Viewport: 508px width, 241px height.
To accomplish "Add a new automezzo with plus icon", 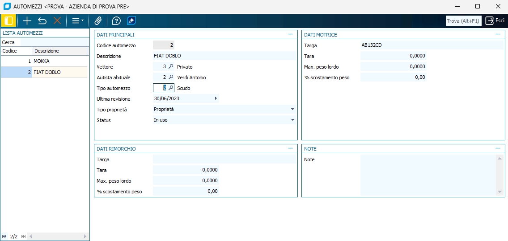I will (27, 21).
